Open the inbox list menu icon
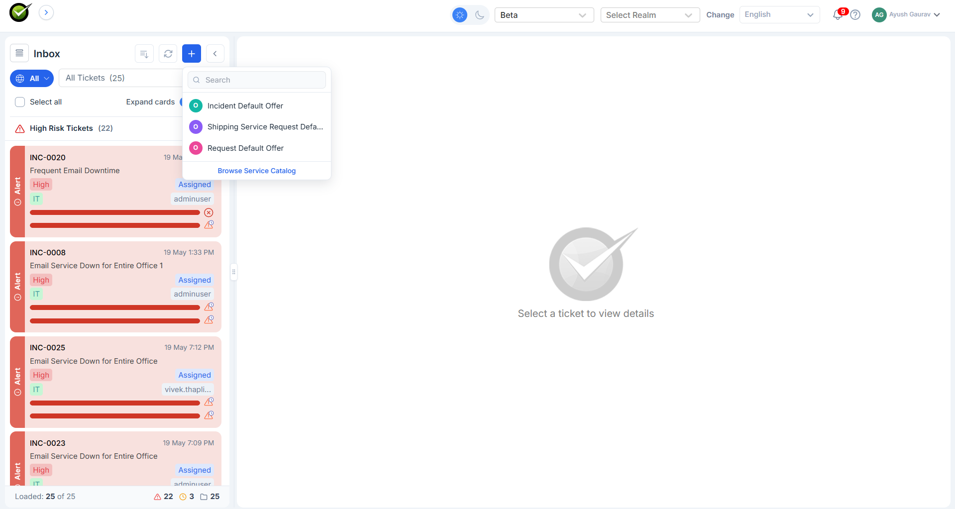 [19, 53]
